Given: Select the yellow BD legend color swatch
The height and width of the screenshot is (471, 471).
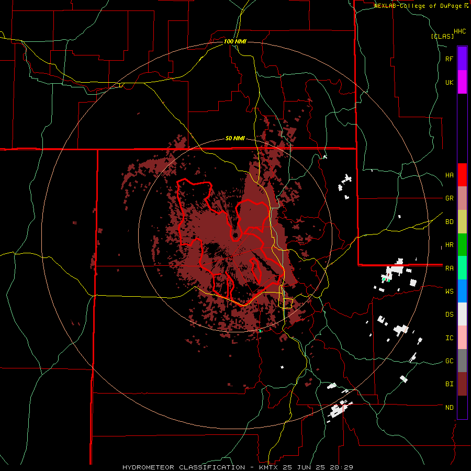Looking at the screenshot, I should coord(462,221).
